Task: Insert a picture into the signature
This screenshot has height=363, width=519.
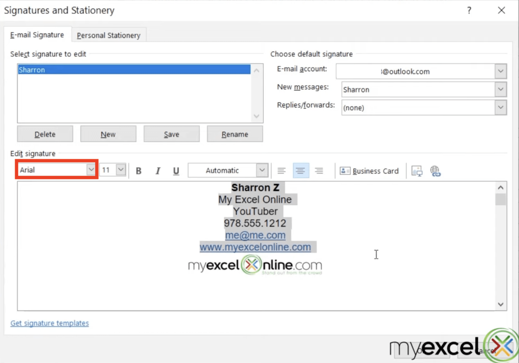Action: click(x=417, y=171)
